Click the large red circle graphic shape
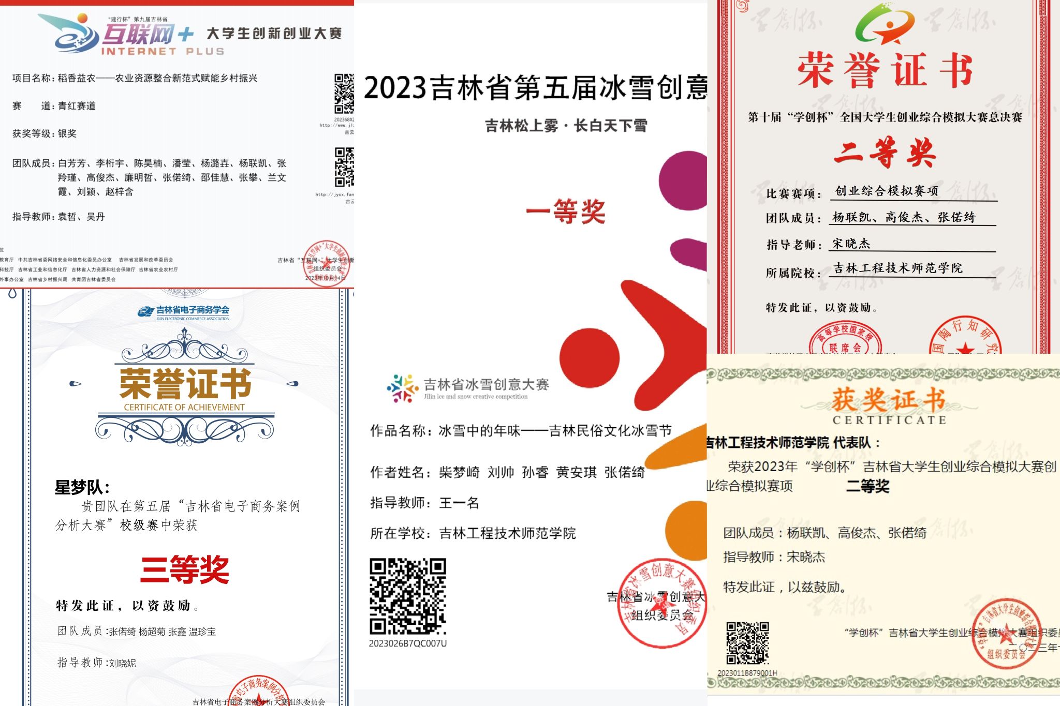The height and width of the screenshot is (706, 1060). pyautogui.click(x=589, y=358)
